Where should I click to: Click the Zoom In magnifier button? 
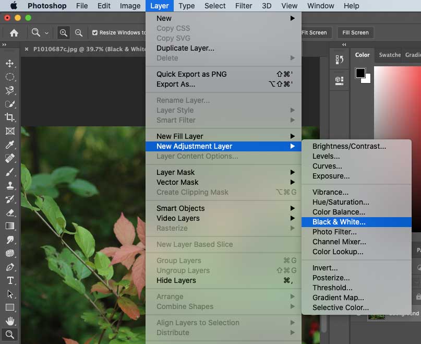[x=64, y=33]
